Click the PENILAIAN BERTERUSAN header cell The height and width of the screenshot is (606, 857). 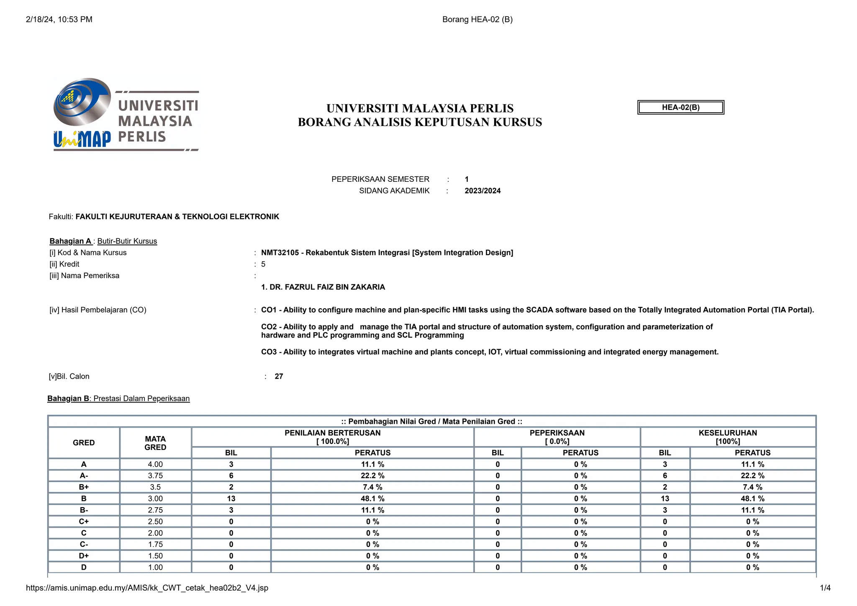click(332, 437)
